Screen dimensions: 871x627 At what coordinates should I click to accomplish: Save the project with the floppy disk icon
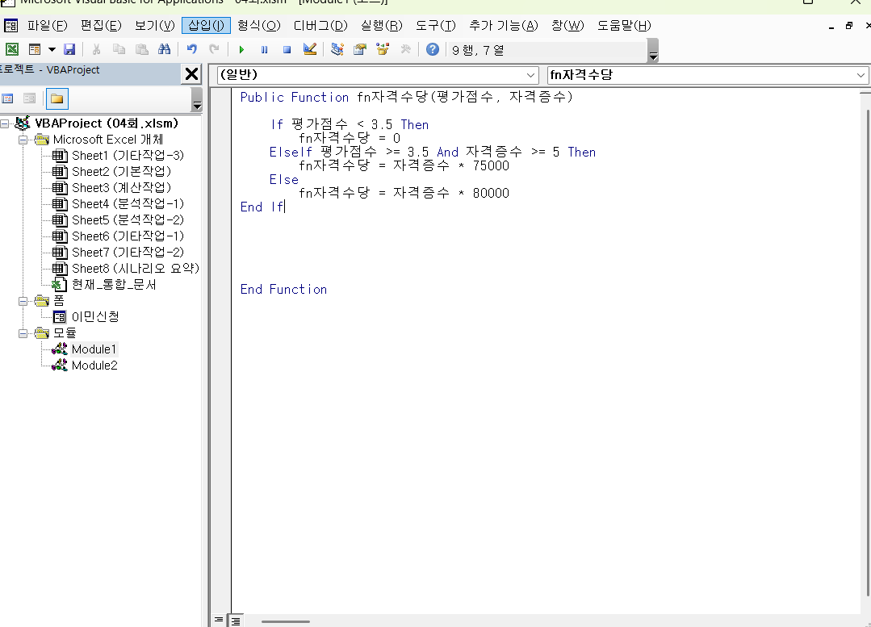click(69, 49)
